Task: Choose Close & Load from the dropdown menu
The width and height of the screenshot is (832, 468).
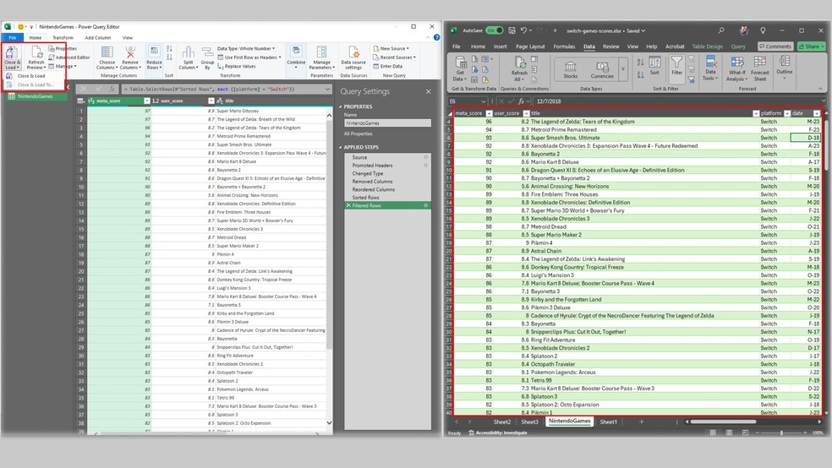Action: (30, 76)
